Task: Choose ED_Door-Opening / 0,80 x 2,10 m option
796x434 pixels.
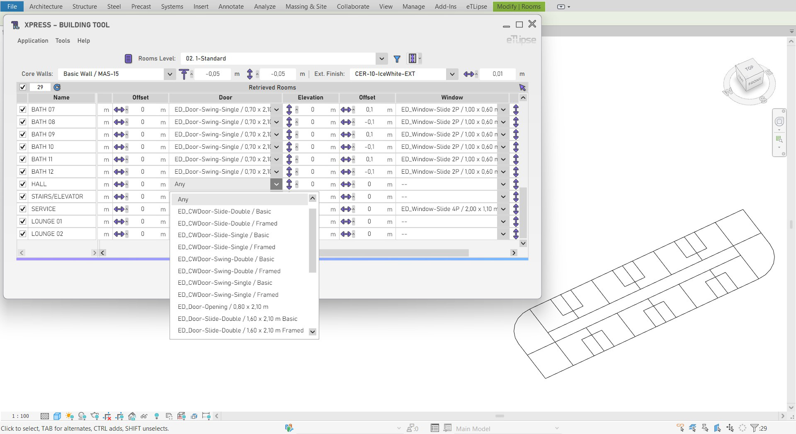Action: click(223, 307)
